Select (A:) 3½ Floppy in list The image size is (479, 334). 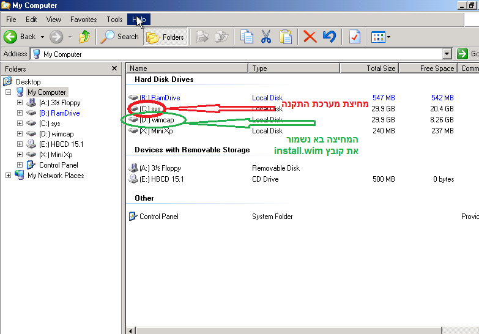click(160, 168)
